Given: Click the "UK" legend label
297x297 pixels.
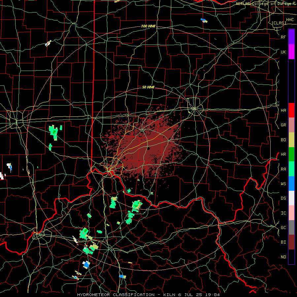Looking at the screenshot, I should pos(283,52).
